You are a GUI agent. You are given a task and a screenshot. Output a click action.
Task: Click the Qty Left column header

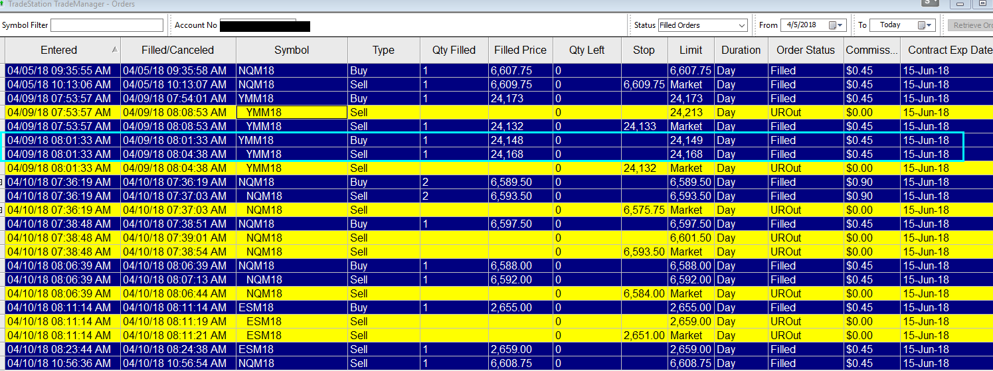pos(587,50)
